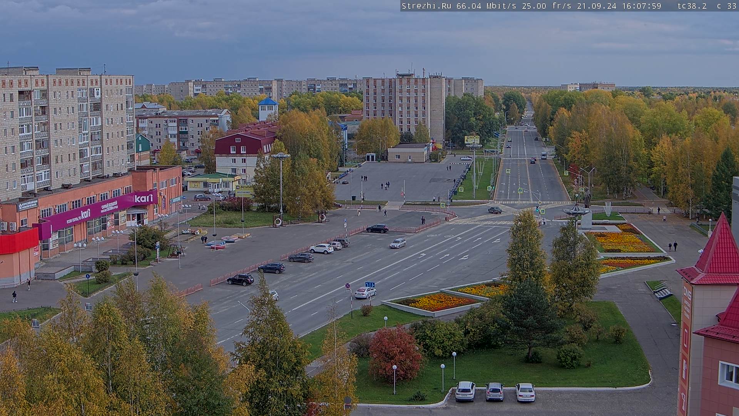This screenshot has height=416, width=739.
Task: Click the c 33 overlay value
Action: pos(727,6)
